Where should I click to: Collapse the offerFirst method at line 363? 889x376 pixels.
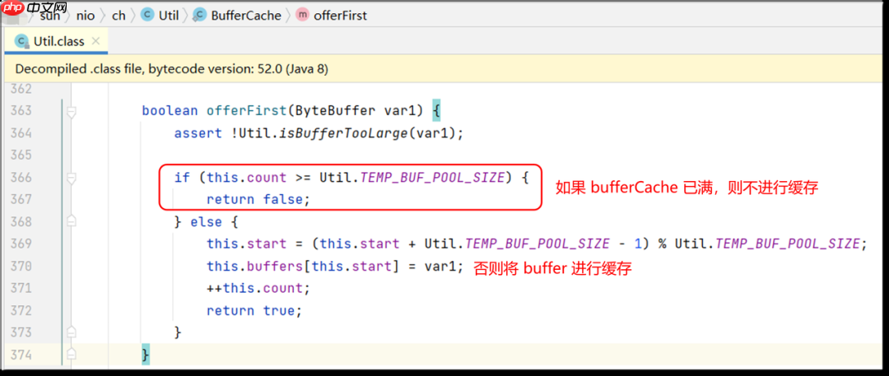pyautogui.click(x=71, y=111)
